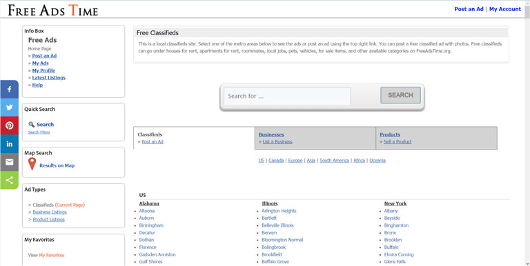Open Gadsden Anniston listings
The width and height of the screenshot is (530, 266).
157,254
